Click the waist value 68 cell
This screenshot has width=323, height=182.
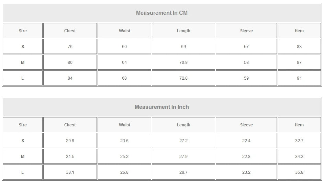(x=124, y=78)
